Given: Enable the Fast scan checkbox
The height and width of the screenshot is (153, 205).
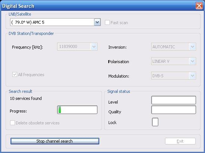Looking at the screenshot, I should pos(107,23).
